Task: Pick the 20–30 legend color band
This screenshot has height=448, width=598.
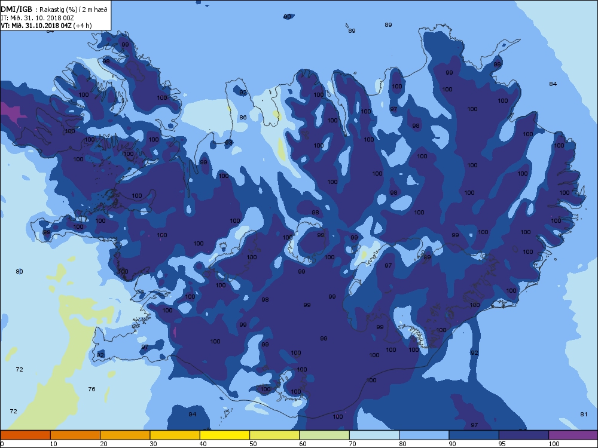Action: click(125, 435)
